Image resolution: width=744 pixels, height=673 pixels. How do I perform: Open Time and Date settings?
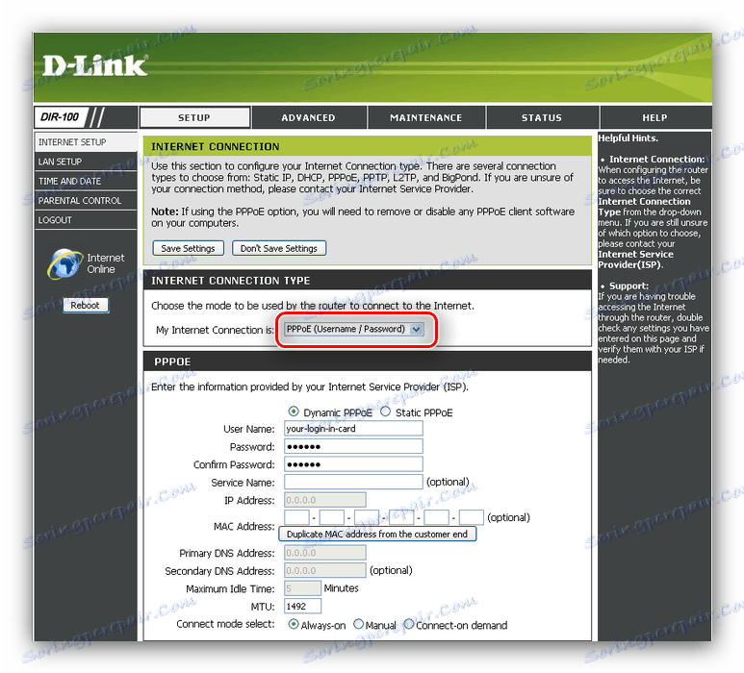[86, 181]
